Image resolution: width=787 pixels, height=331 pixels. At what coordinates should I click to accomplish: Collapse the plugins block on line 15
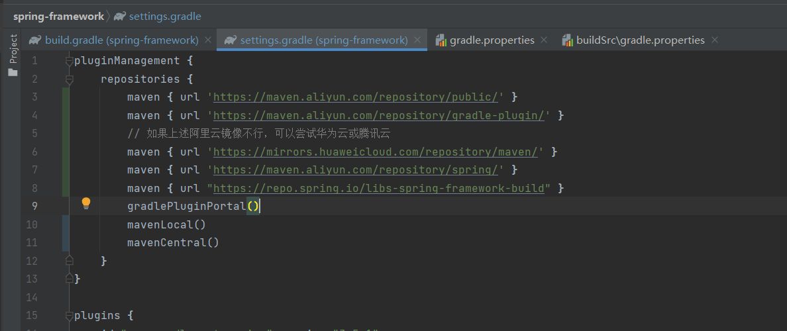70,316
